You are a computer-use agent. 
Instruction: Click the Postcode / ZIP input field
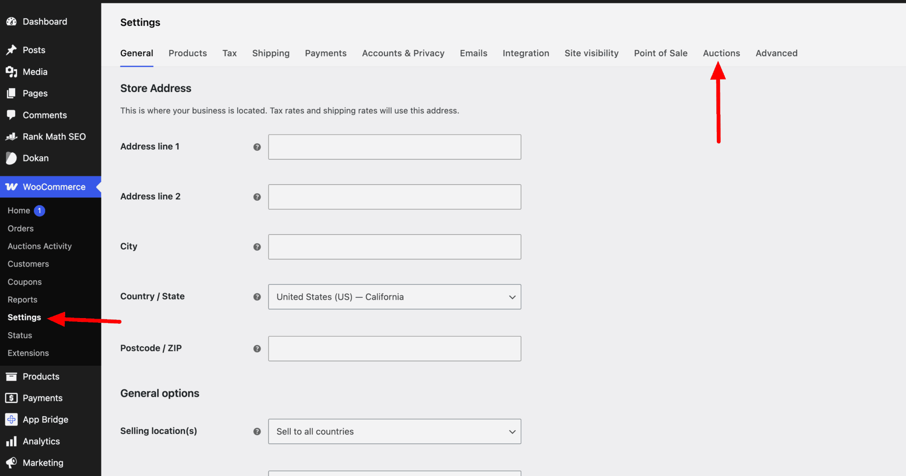[394, 349]
